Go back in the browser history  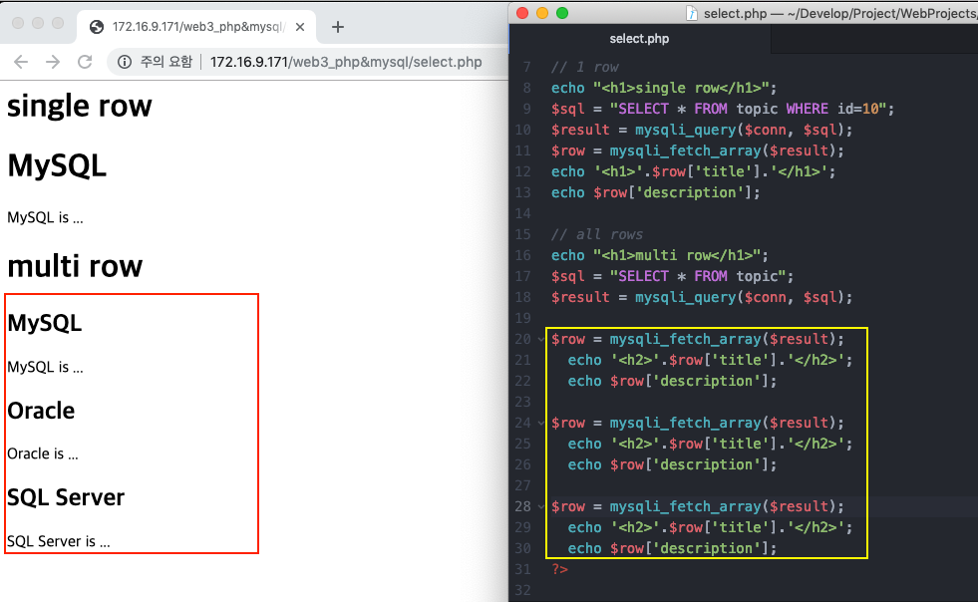[21, 62]
